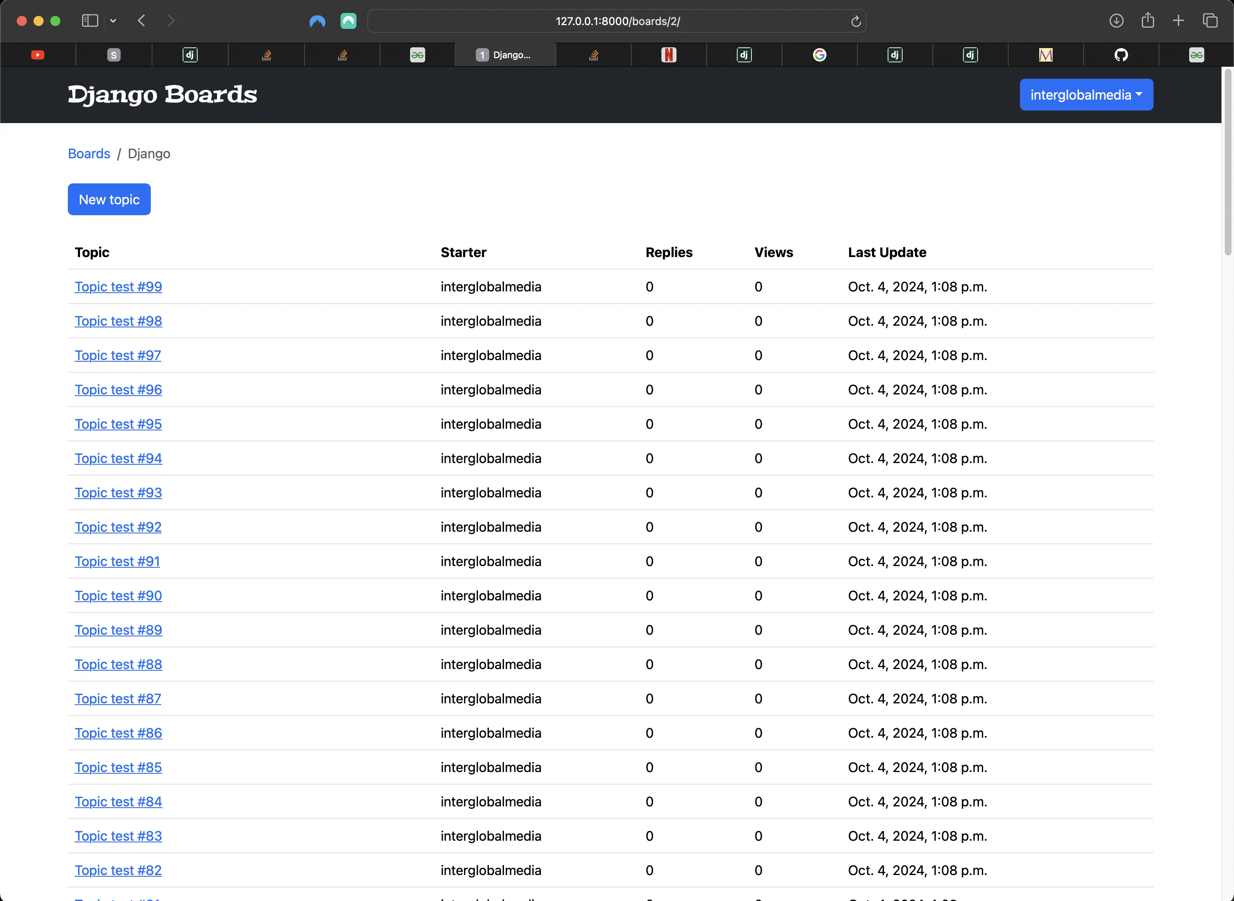Click the New topic button
The height and width of the screenshot is (901, 1234).
(109, 199)
